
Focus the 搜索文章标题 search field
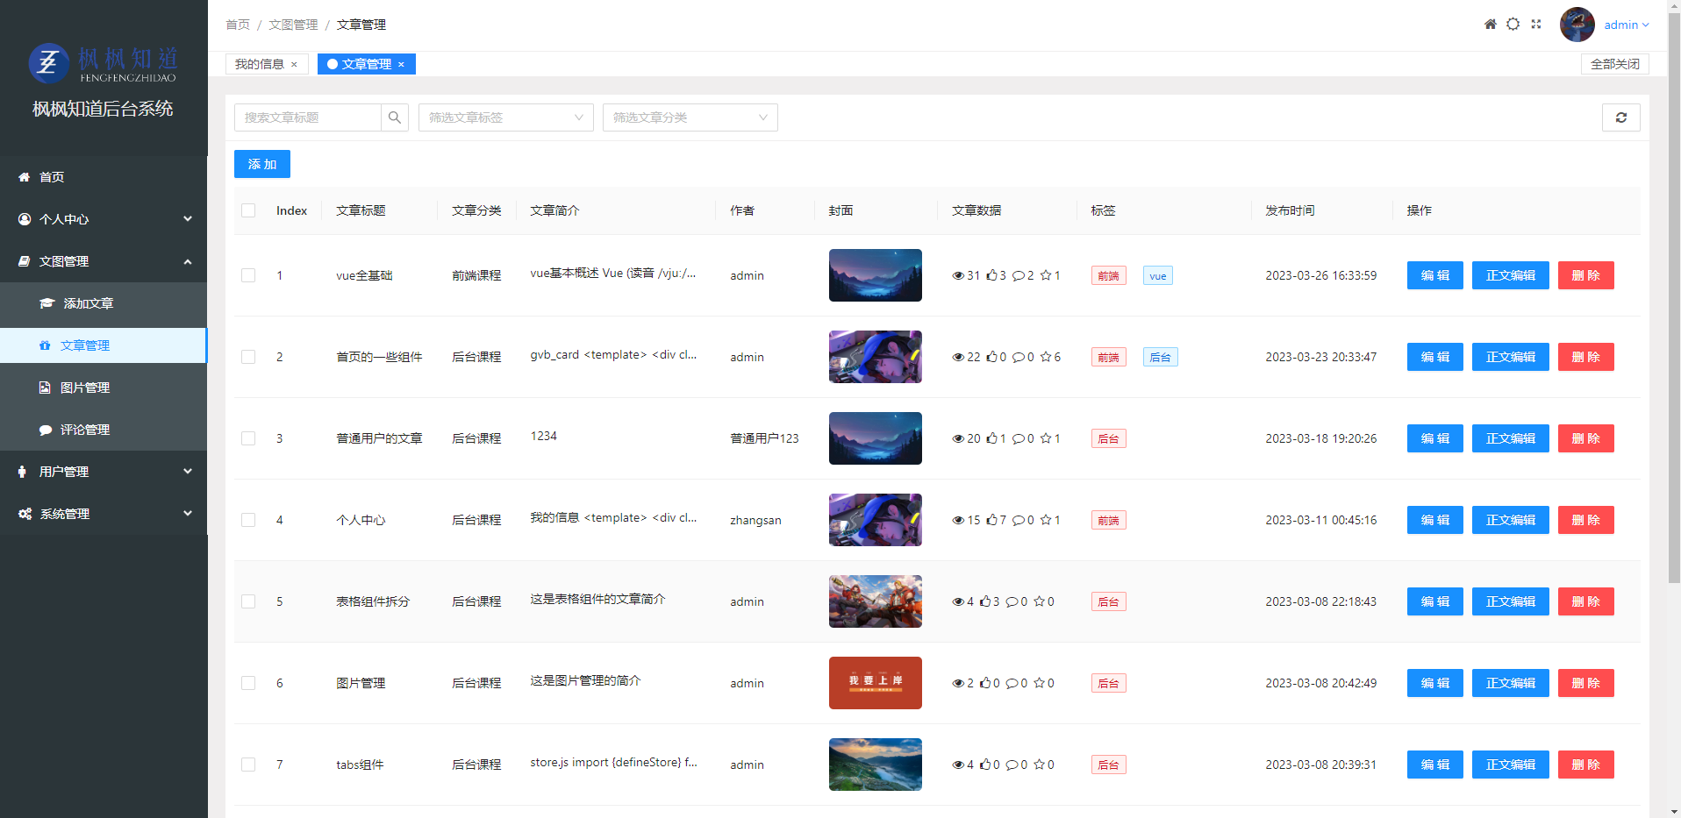[x=308, y=117]
